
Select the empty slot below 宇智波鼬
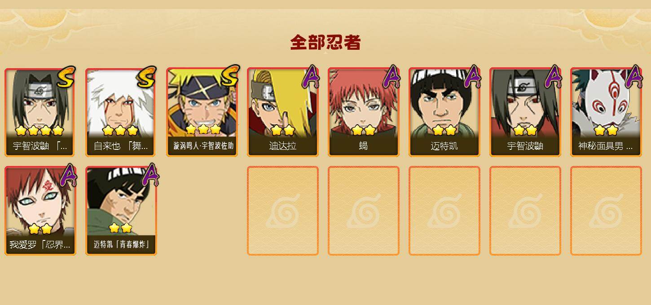[x=525, y=211]
